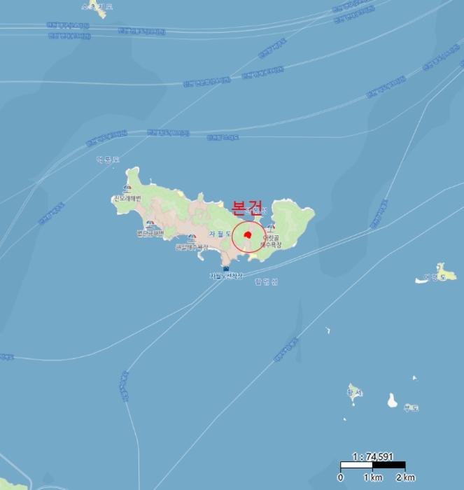Click the 자월도선착장 ferry port icon

(226, 268)
